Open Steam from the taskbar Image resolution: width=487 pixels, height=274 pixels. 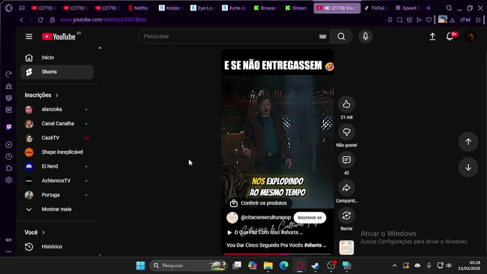tap(315, 266)
